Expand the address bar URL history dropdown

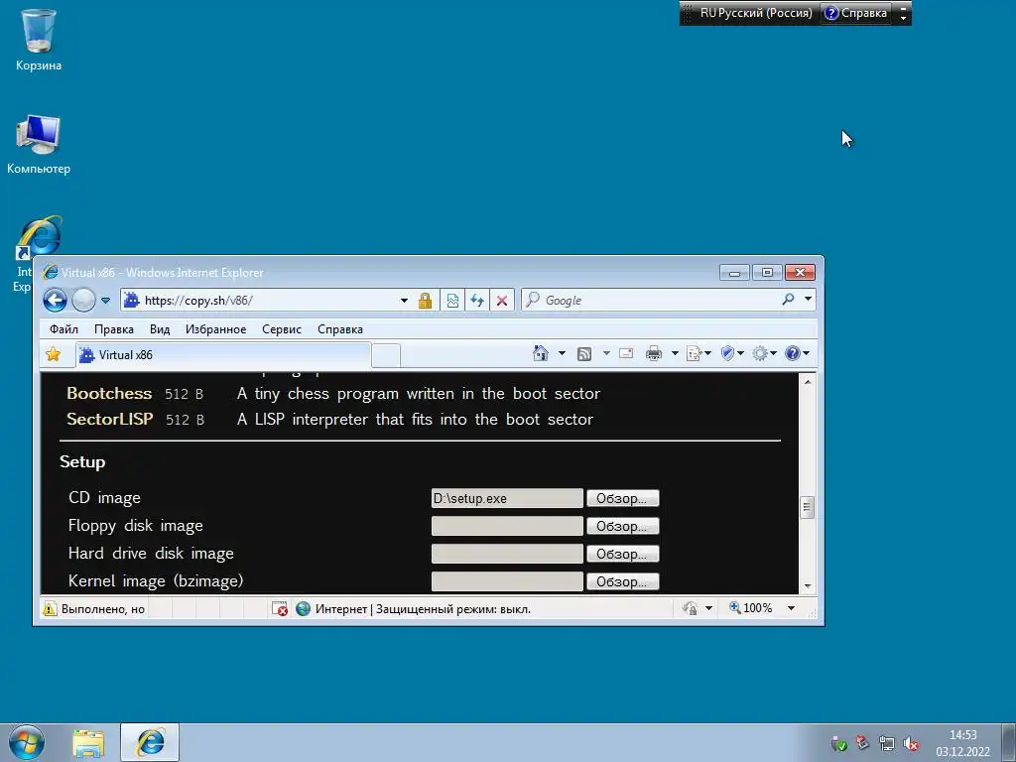[x=404, y=301]
